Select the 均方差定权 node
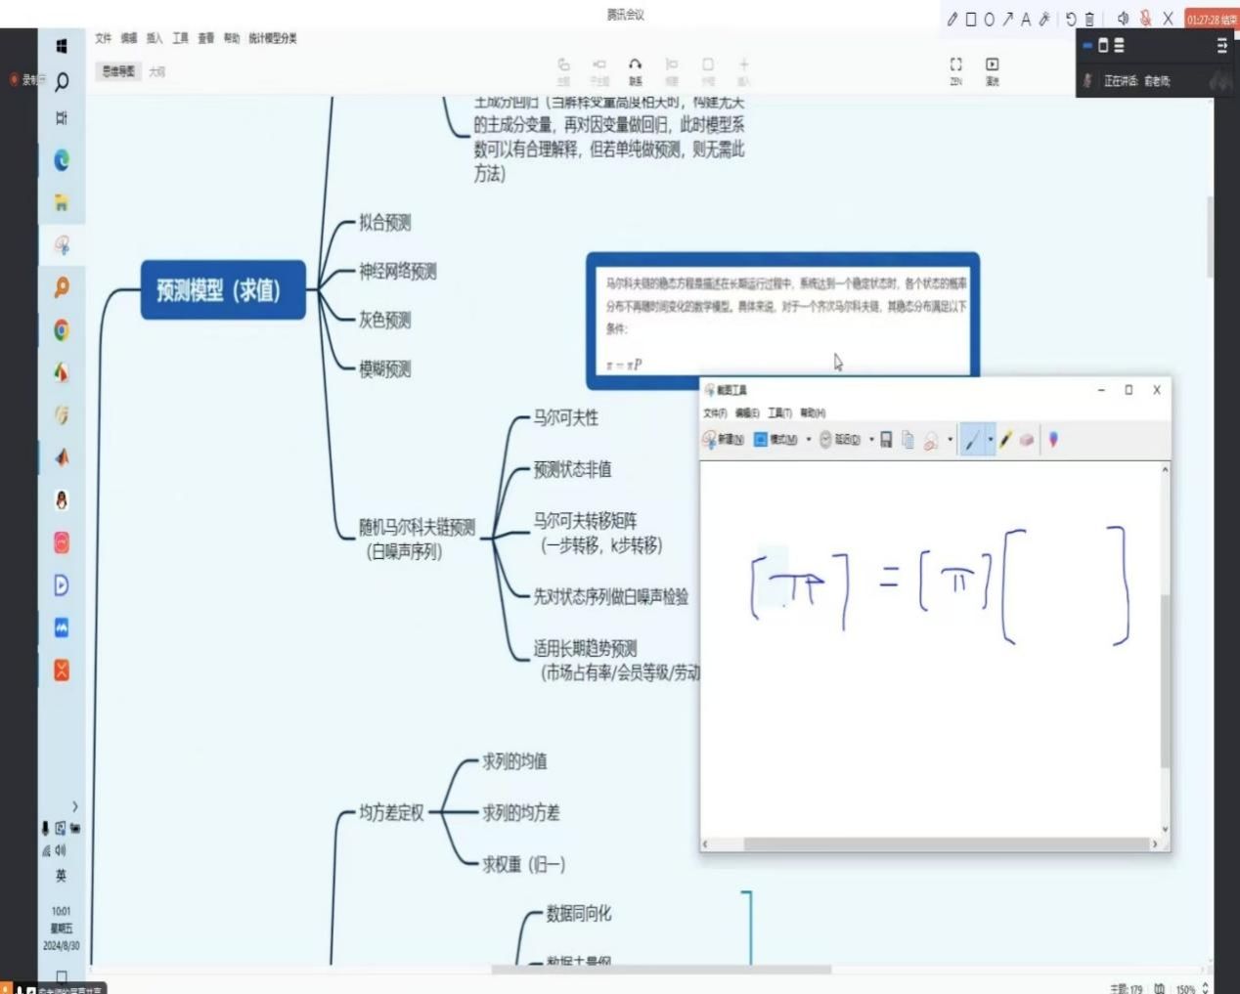Screen dimensions: 1240x994 pos(391,813)
